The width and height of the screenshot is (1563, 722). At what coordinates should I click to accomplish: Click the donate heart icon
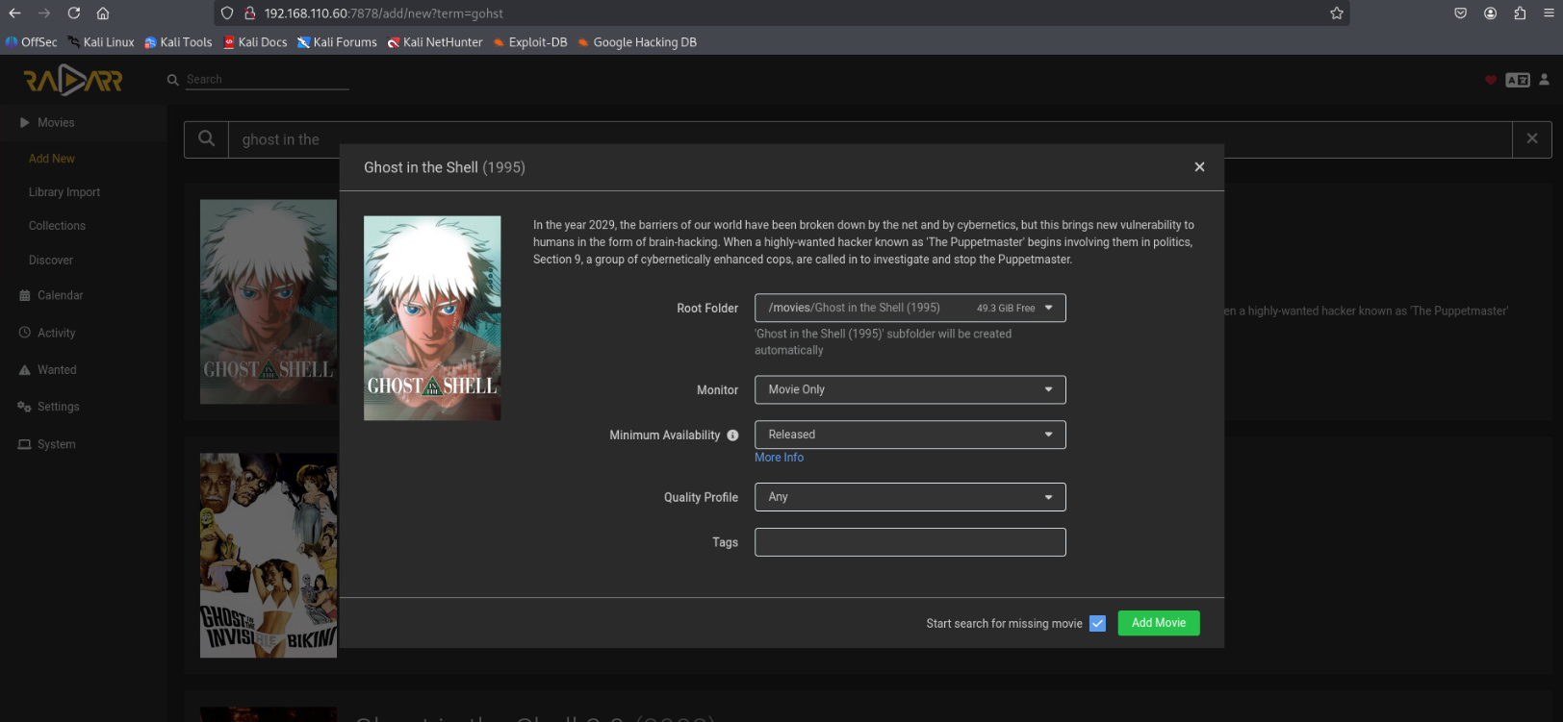point(1491,80)
